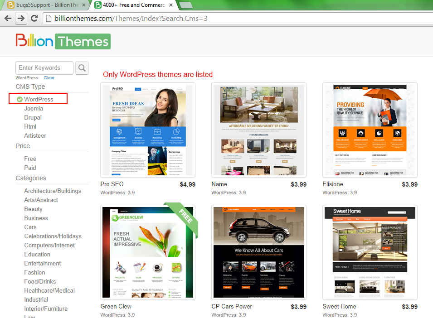Open the Architecture/Buildings category
Image resolution: width=433 pixels, height=318 pixels.
pos(53,191)
